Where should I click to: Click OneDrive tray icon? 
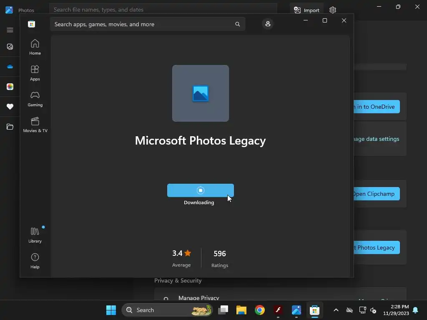[x=349, y=310]
